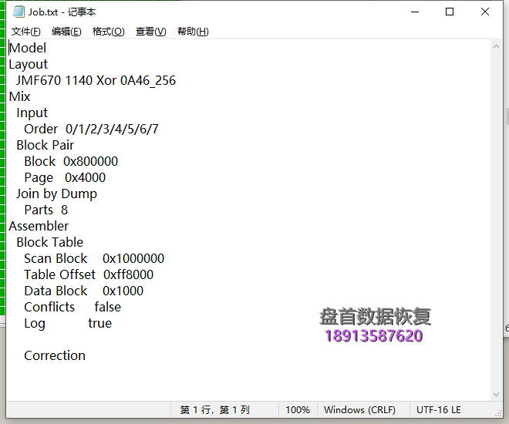Click the 'Scan Block 0x1000000' line
This screenshot has height=424, width=509.
pyautogui.click(x=94, y=258)
